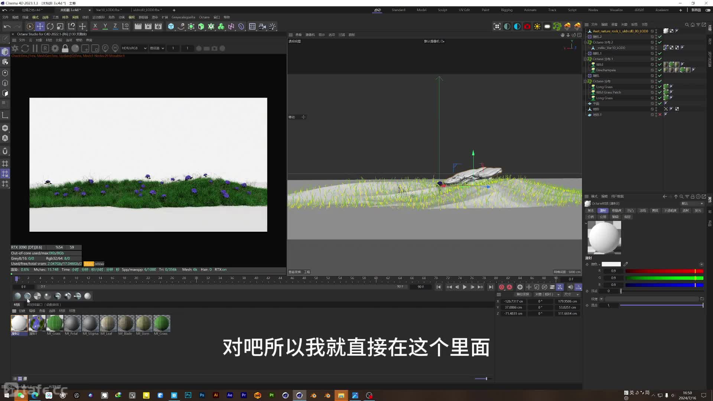
Task: Pause the Octane live render
Action: (x=35, y=48)
